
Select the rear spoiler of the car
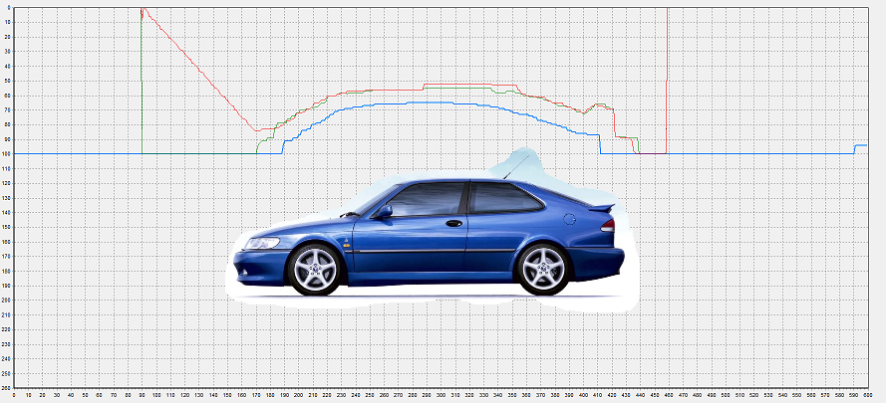[601, 207]
